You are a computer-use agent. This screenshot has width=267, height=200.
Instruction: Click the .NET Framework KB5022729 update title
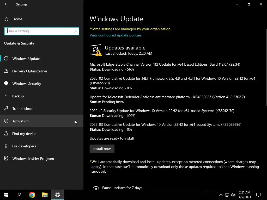172,81
